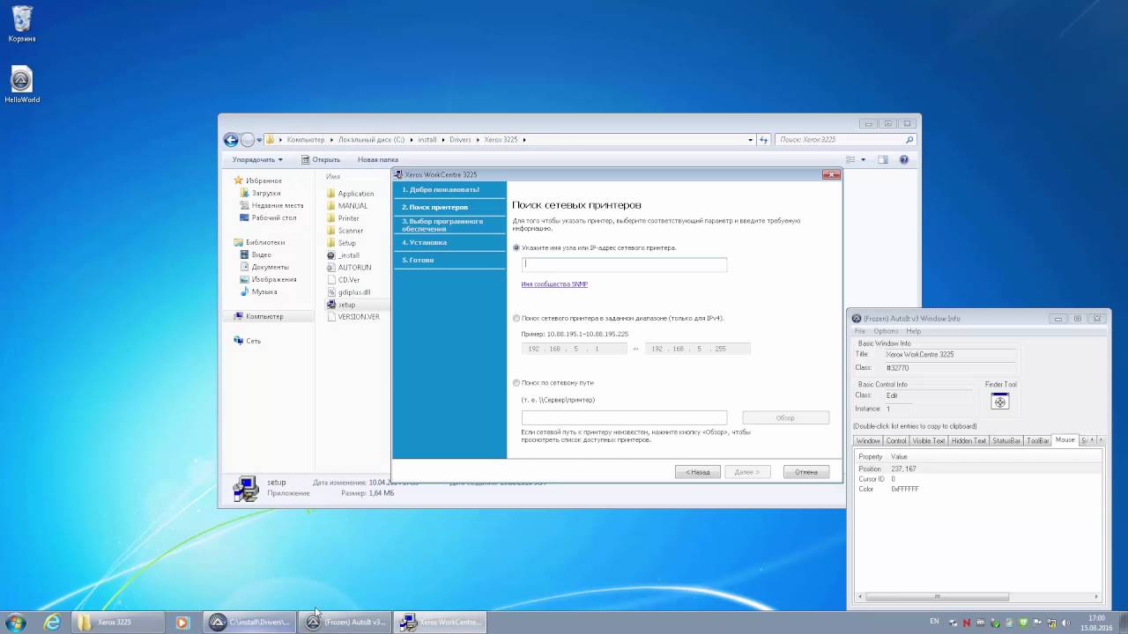Click the Новая папка toolbar button
This screenshot has width=1128, height=634.
point(378,159)
